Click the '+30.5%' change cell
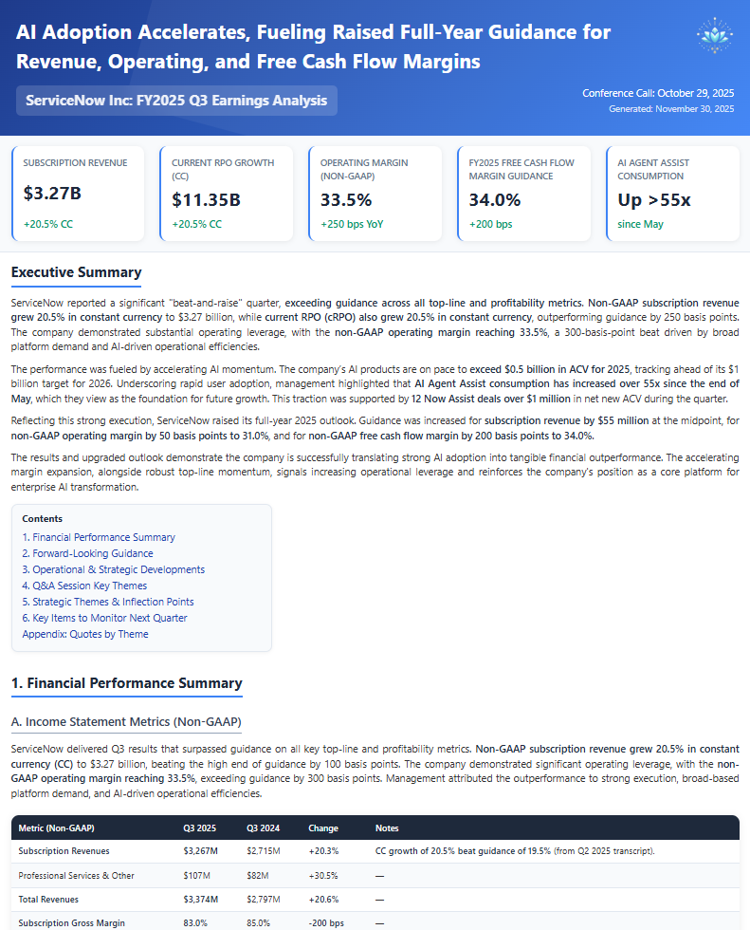Screen dimensions: 750x930 (323, 875)
